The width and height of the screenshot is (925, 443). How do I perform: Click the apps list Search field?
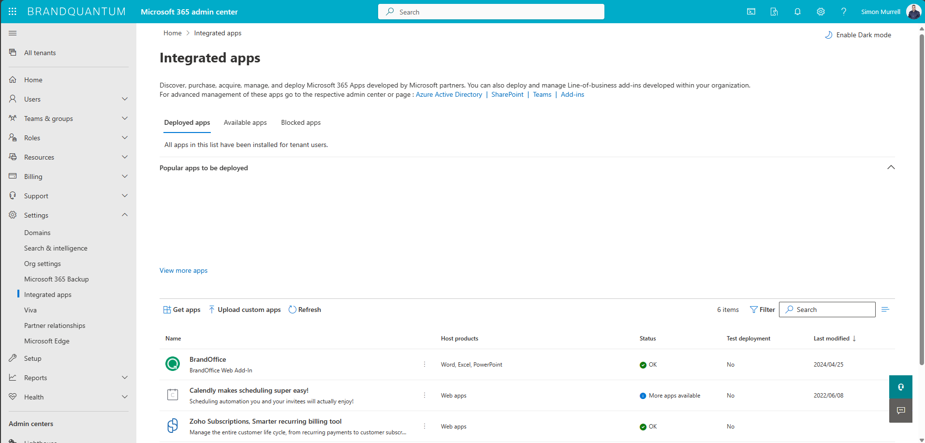[x=827, y=310]
